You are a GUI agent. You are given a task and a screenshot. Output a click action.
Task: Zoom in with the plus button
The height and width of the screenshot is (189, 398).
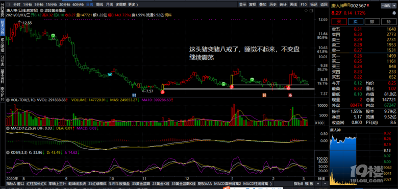(x=318, y=184)
